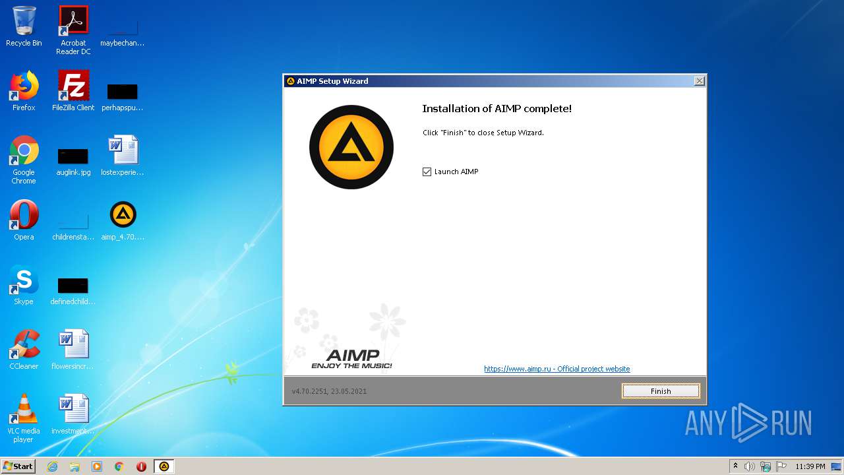This screenshot has height=475, width=844.
Task: Select the Skype desktop shortcut
Action: click(x=24, y=285)
